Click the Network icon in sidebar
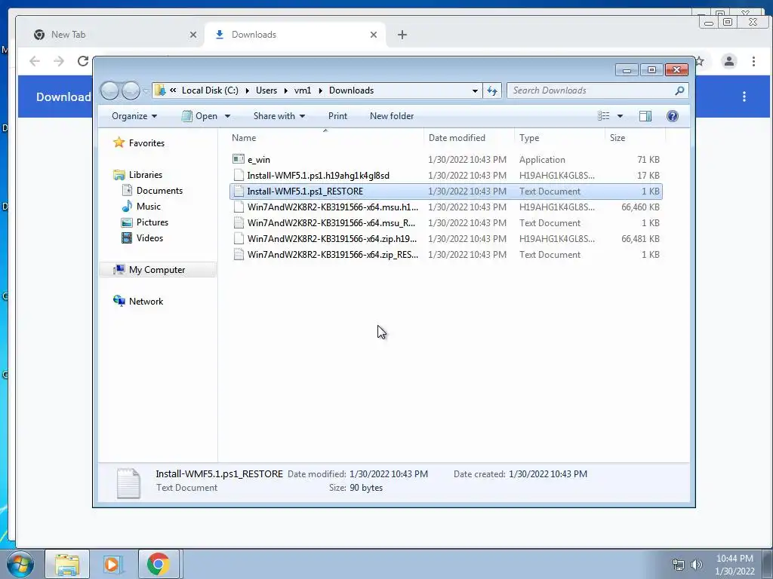This screenshot has height=579, width=773. click(x=119, y=302)
